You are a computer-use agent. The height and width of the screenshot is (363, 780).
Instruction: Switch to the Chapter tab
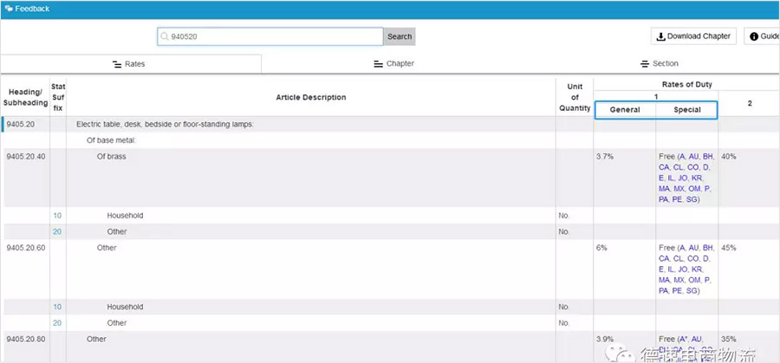coord(393,64)
